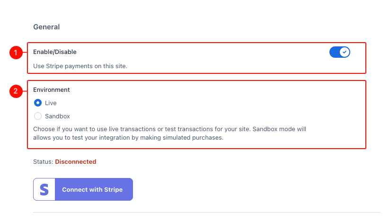The height and width of the screenshot is (222, 390).
Task: Click the blue track of the enable switch
Action: click(x=334, y=52)
